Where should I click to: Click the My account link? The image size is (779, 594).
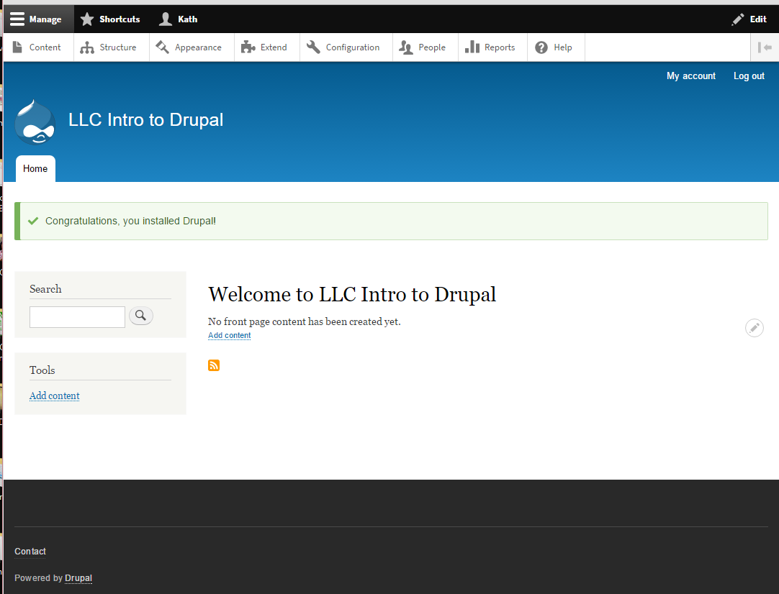tap(691, 76)
